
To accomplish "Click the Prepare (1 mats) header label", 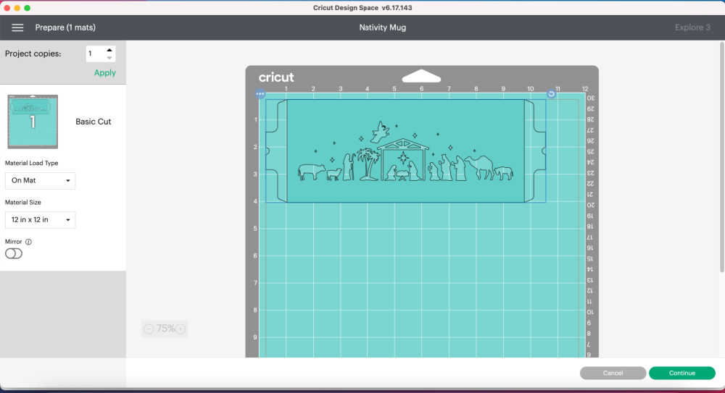I will (65, 28).
